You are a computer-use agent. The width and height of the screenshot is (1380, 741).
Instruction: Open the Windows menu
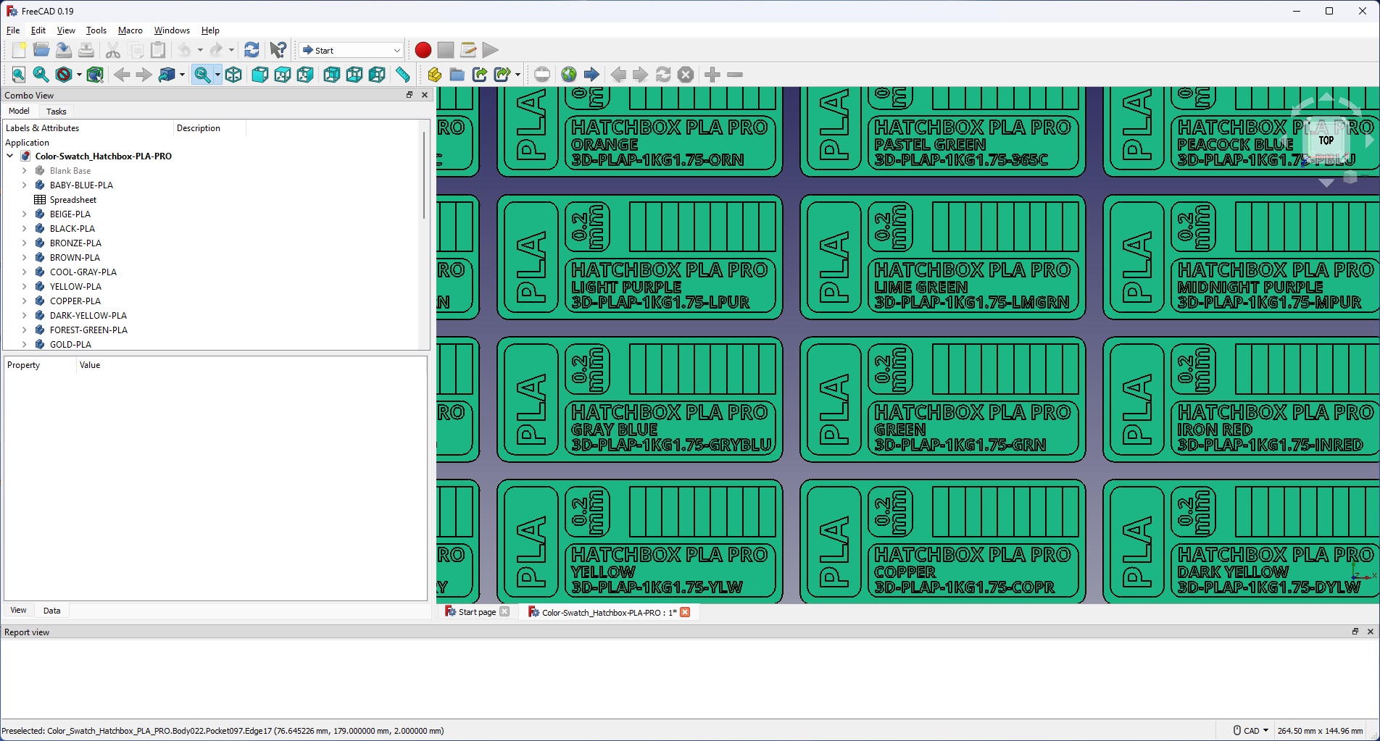tap(172, 30)
